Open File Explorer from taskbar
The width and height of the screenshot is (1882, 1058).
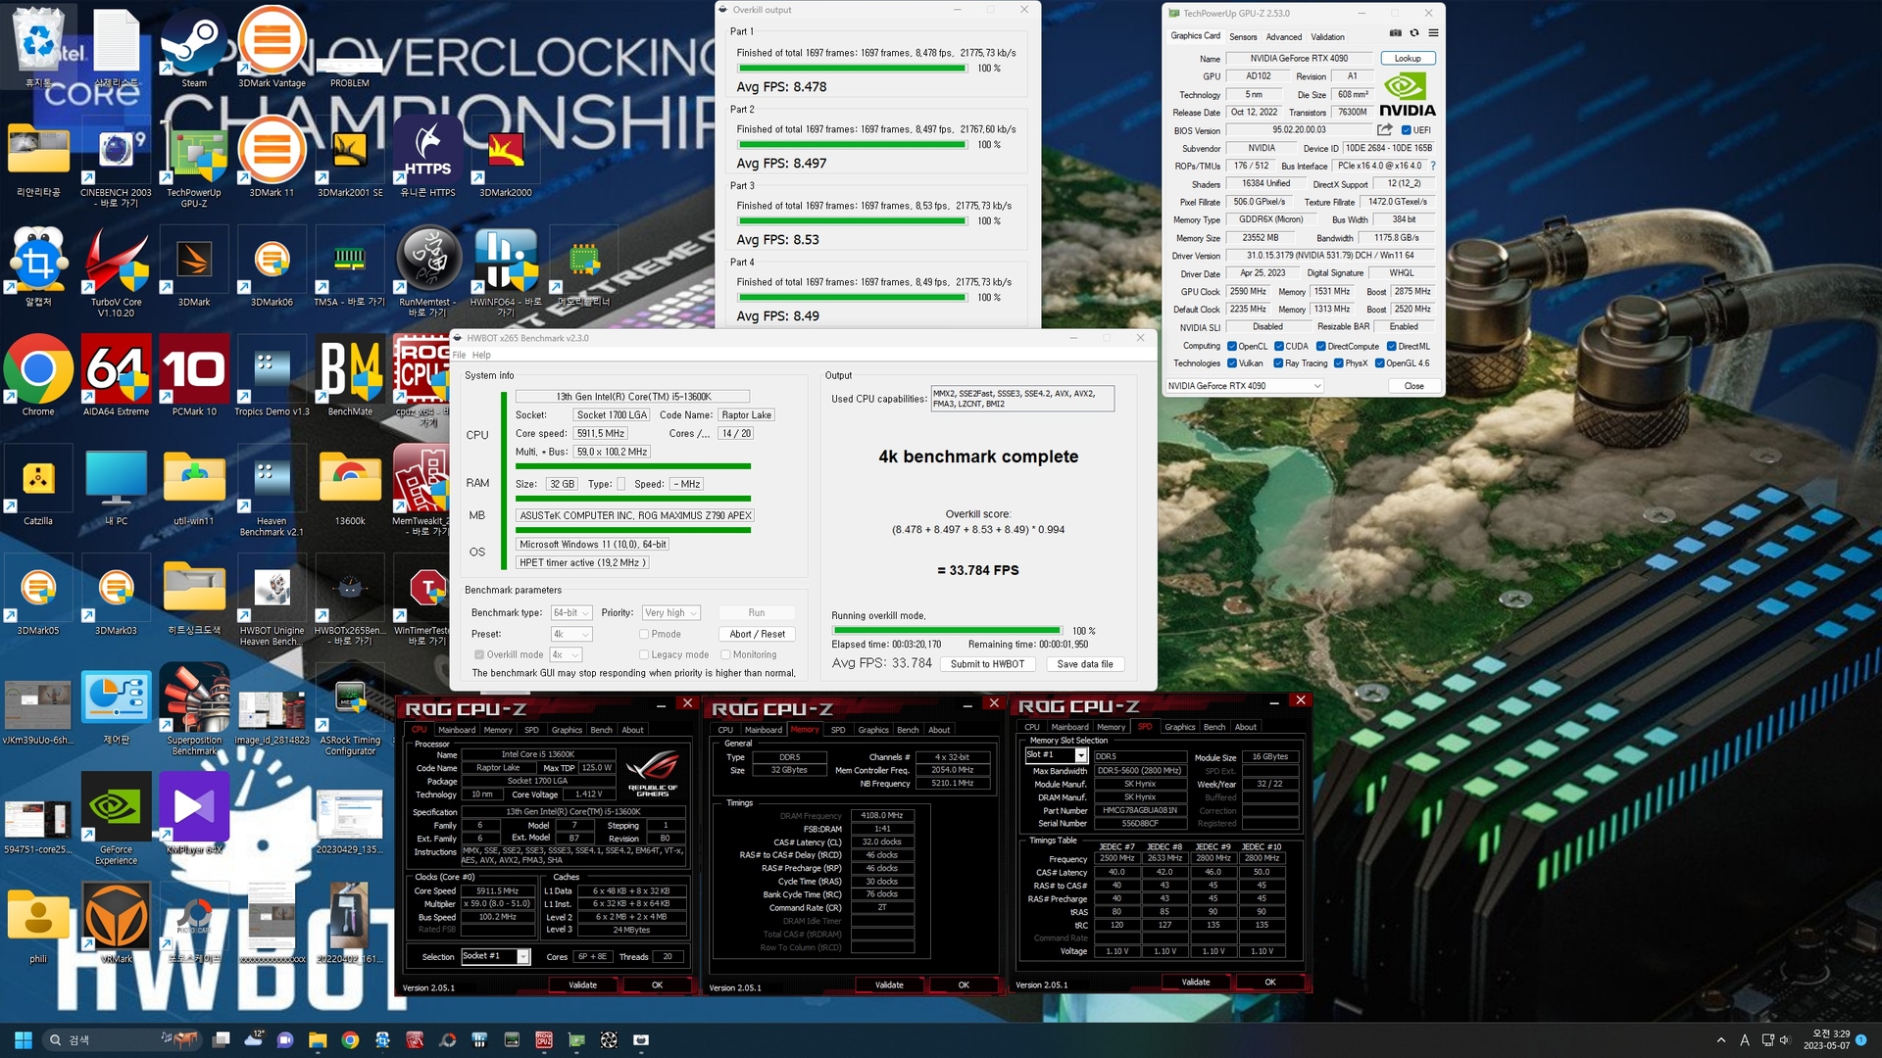[x=317, y=1039]
